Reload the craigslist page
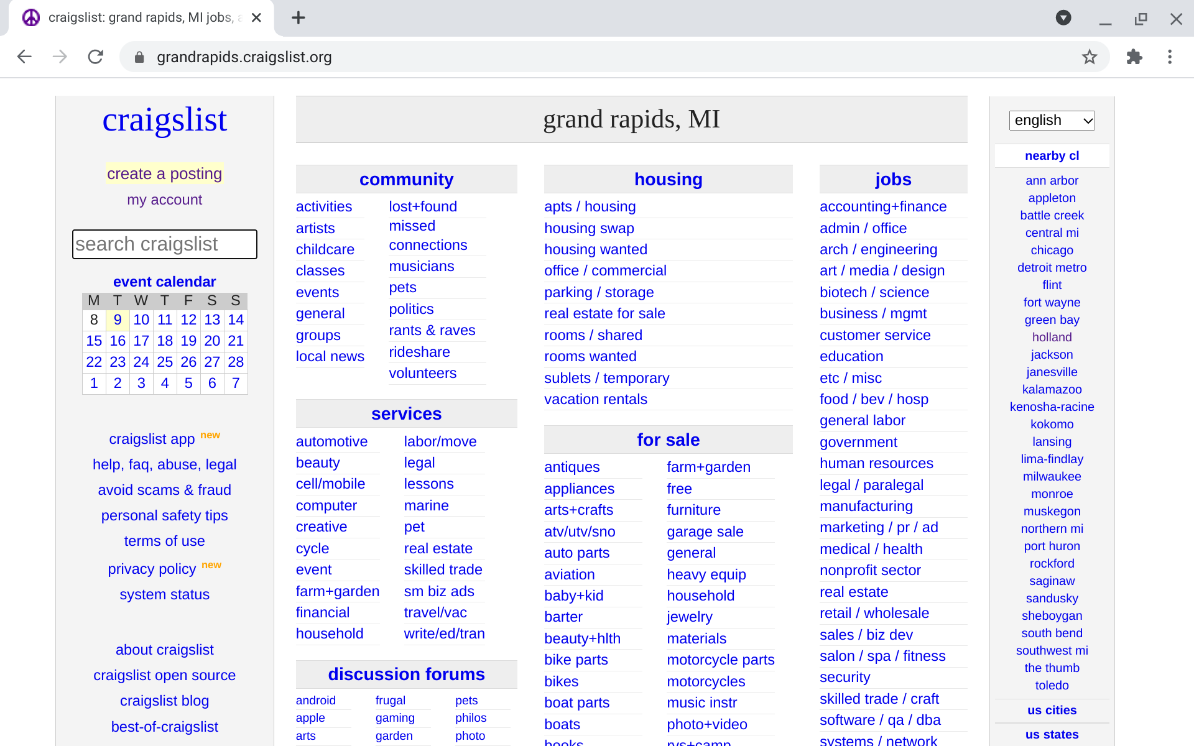Screen dimensions: 1194x746 click(96, 57)
